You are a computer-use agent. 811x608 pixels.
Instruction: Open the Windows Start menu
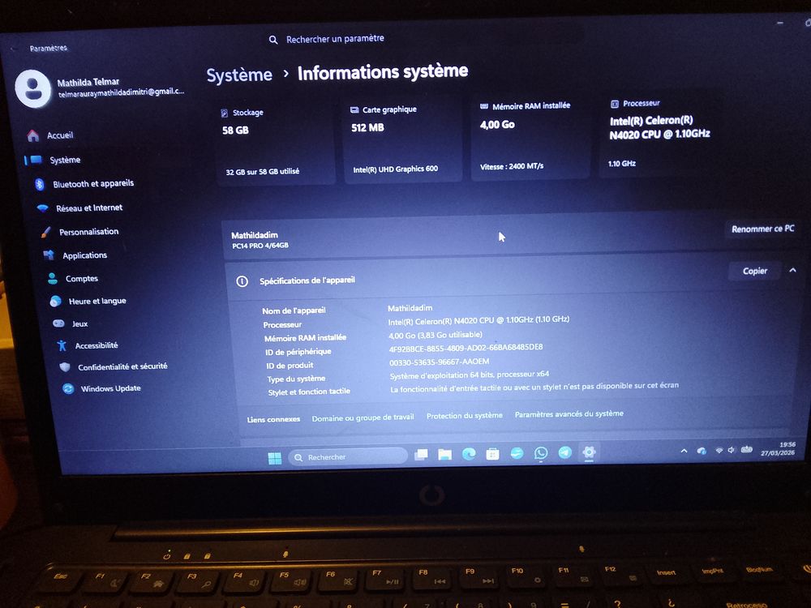(275, 458)
